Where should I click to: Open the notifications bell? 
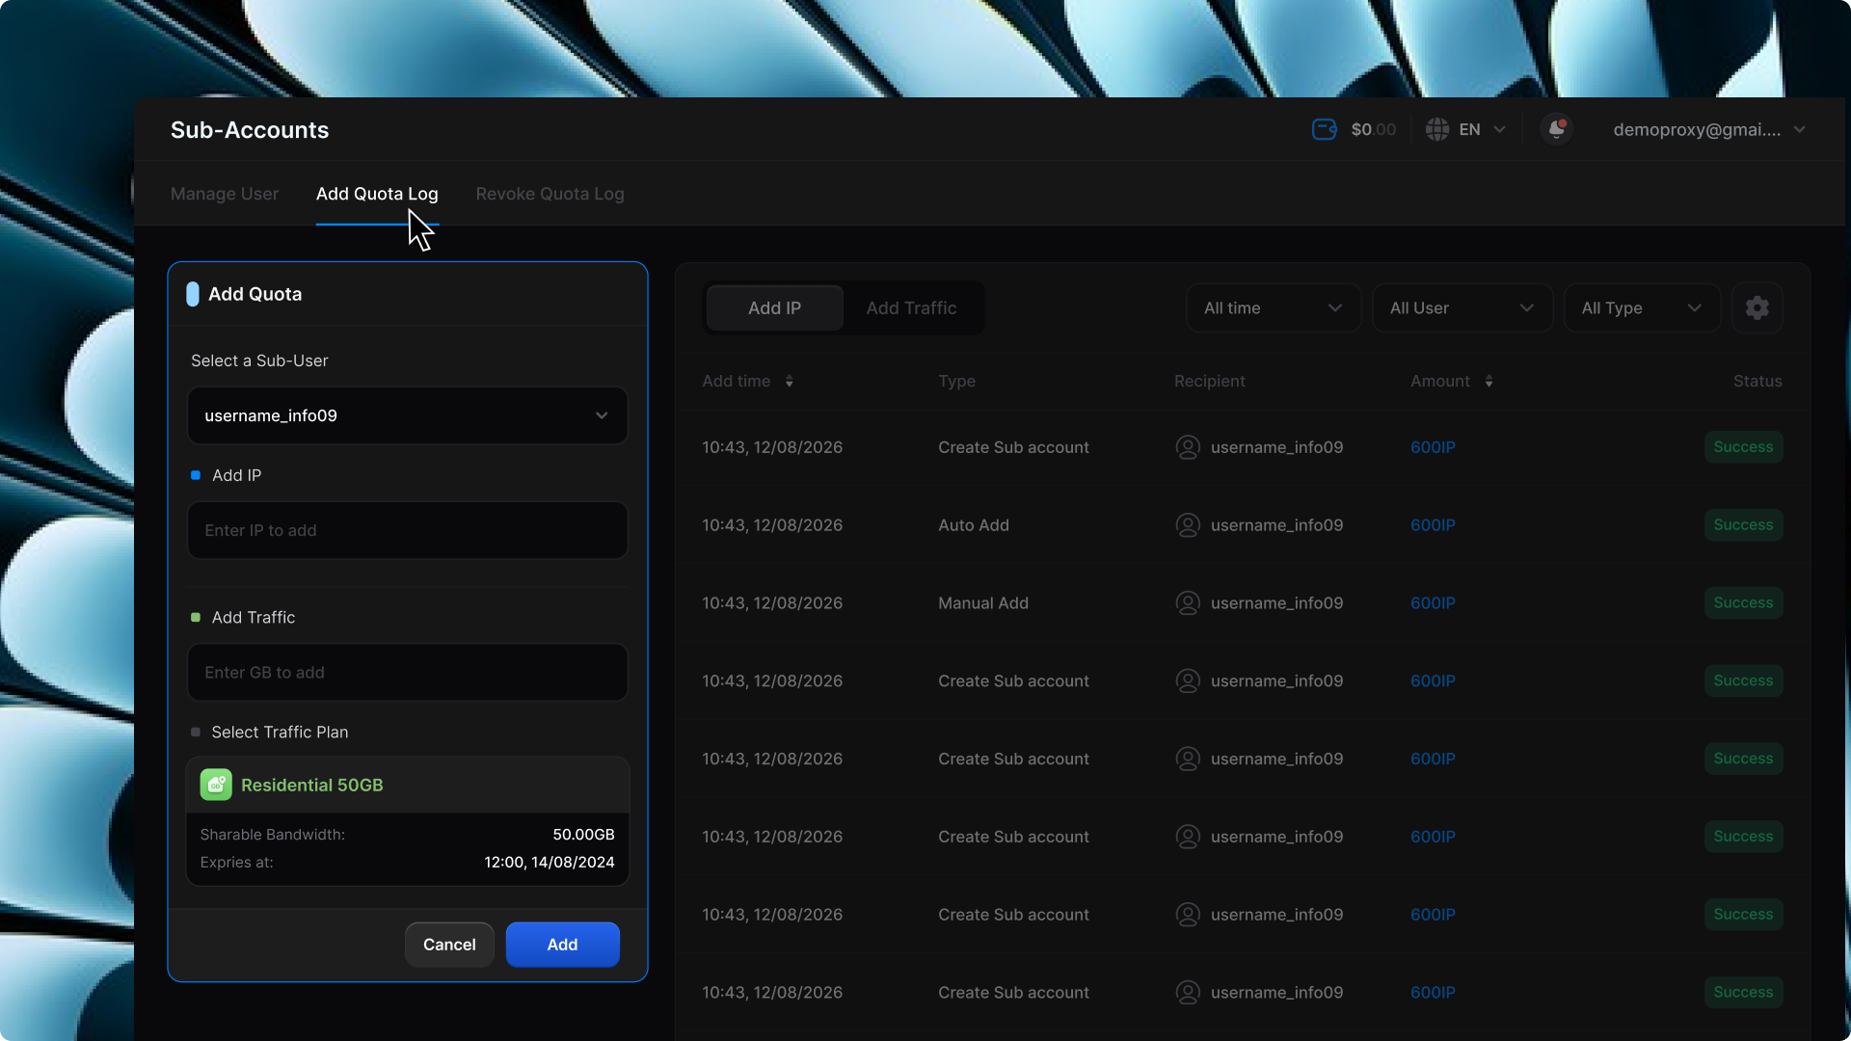pyautogui.click(x=1556, y=129)
